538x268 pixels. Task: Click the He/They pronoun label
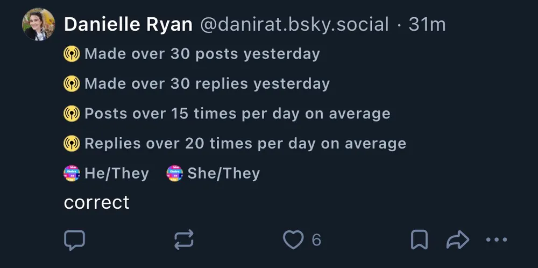[x=116, y=173]
